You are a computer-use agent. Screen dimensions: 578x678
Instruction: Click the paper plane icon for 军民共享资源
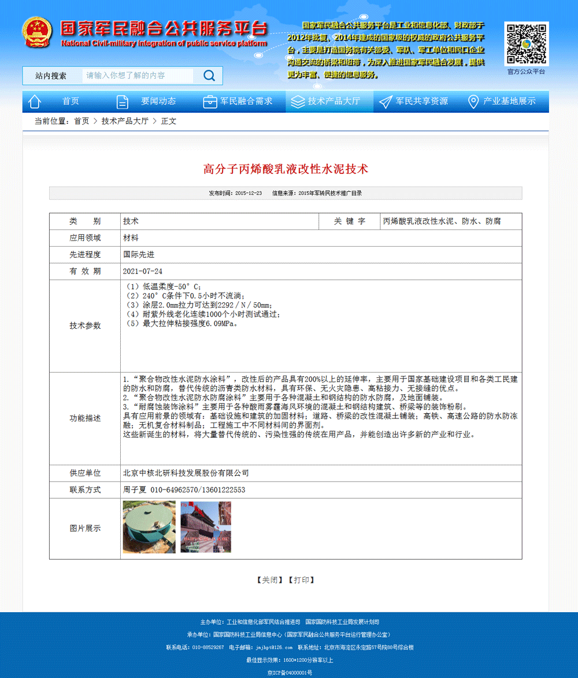(386, 102)
